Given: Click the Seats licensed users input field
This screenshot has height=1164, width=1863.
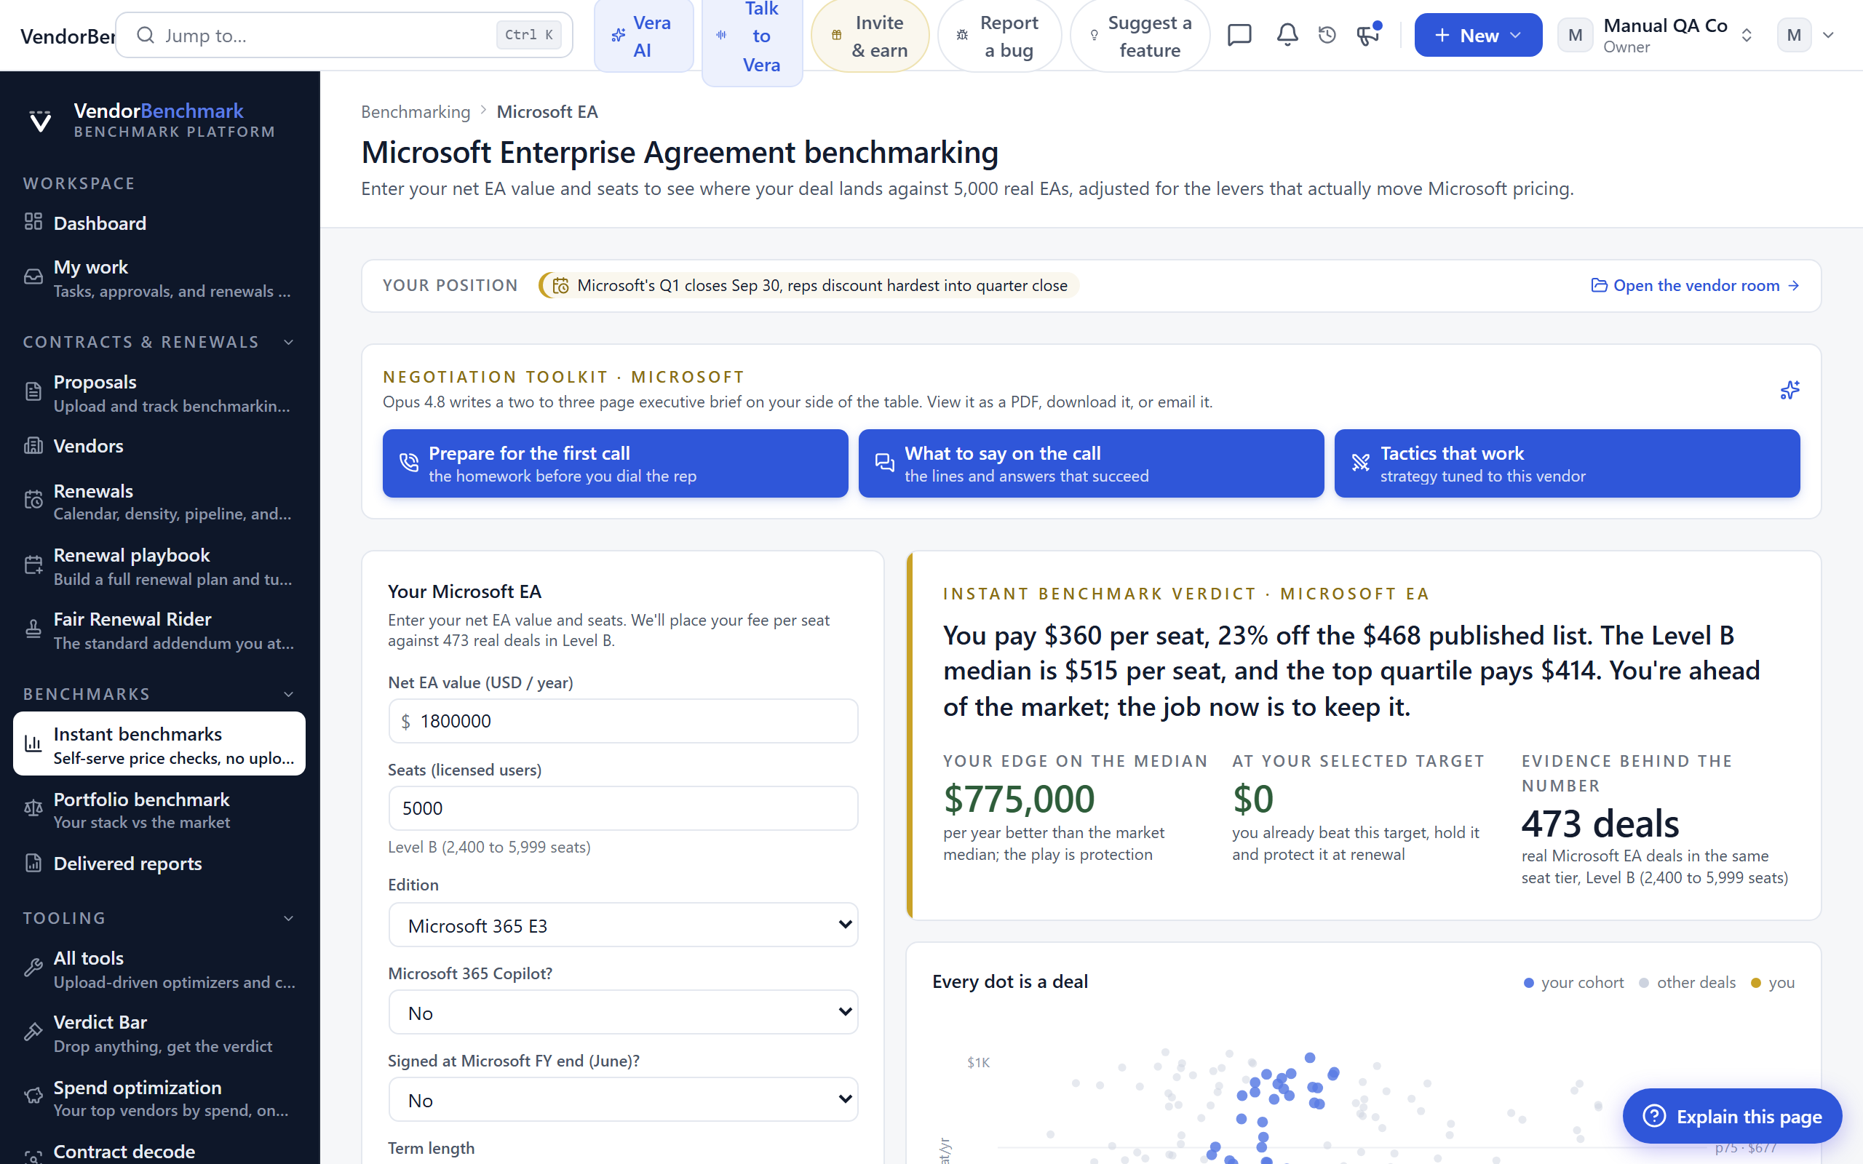Looking at the screenshot, I should (623, 808).
